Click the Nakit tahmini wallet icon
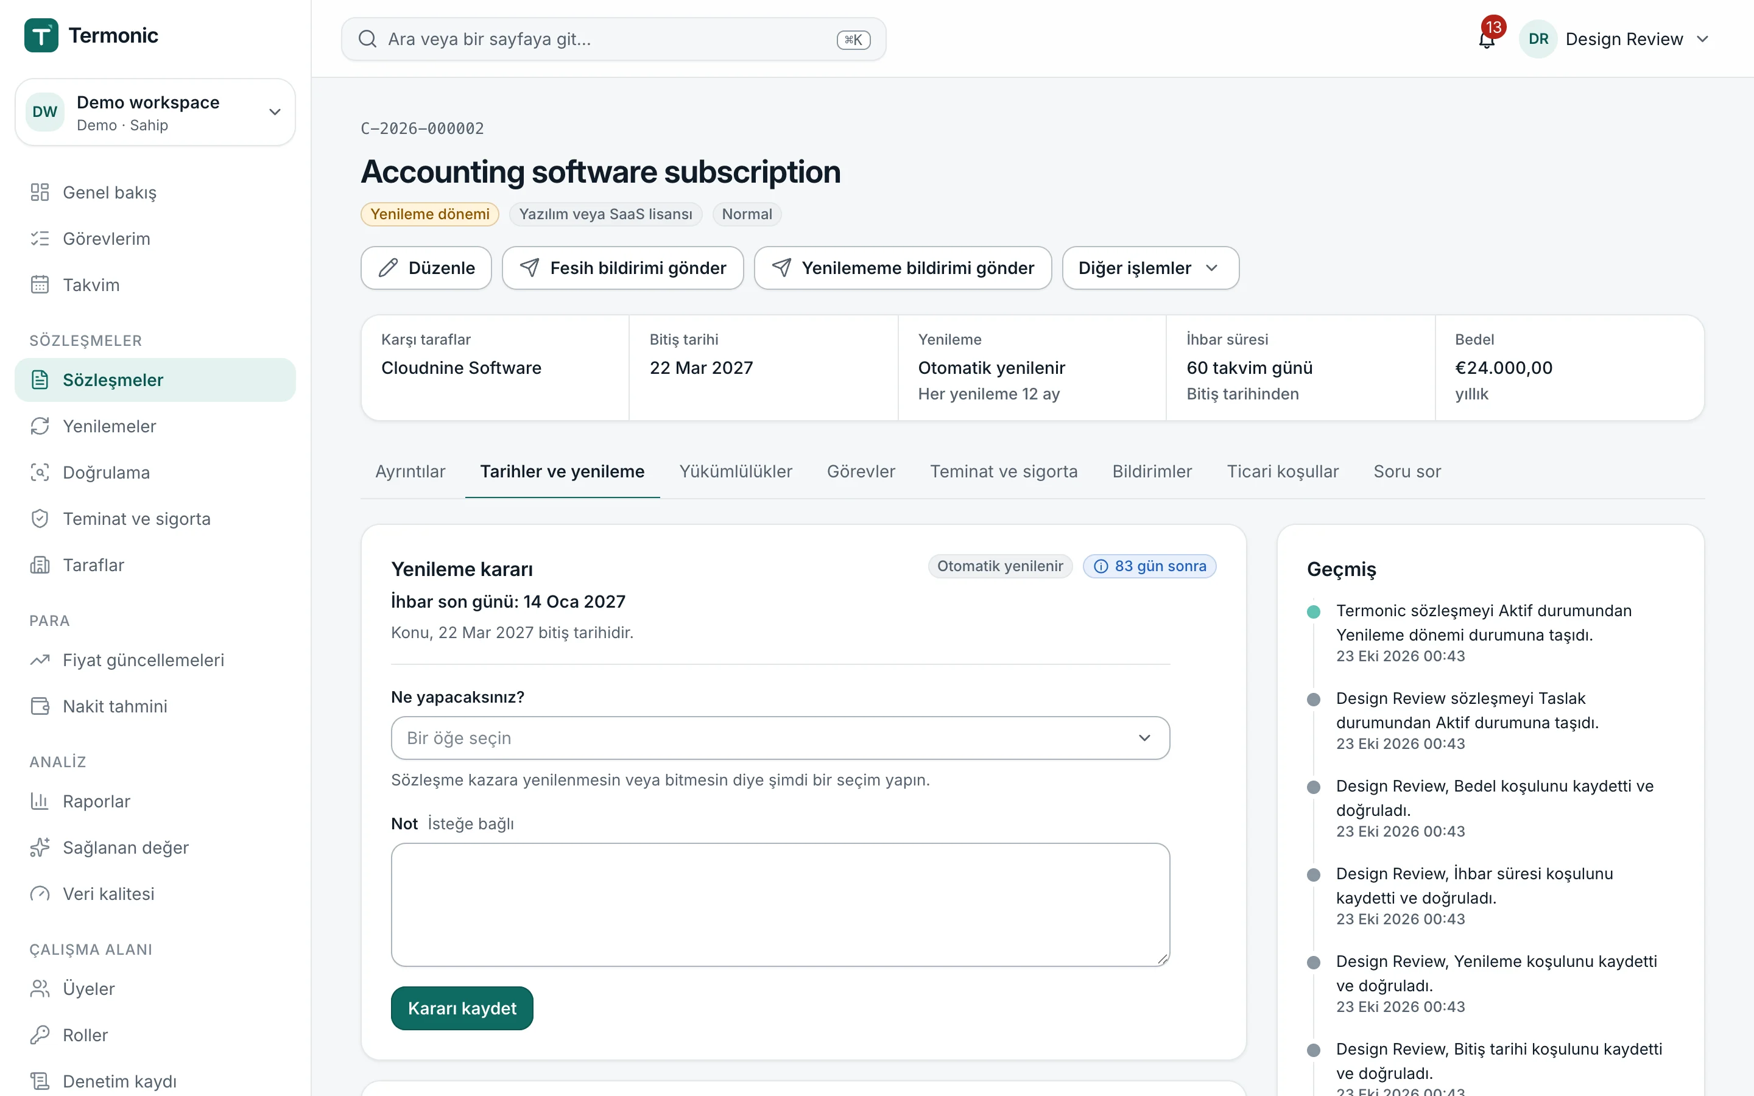 40,706
